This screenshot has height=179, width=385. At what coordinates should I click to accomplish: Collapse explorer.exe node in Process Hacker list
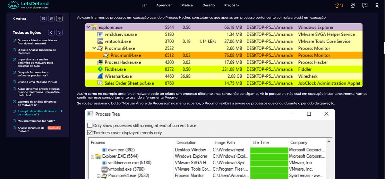coord(88,27)
